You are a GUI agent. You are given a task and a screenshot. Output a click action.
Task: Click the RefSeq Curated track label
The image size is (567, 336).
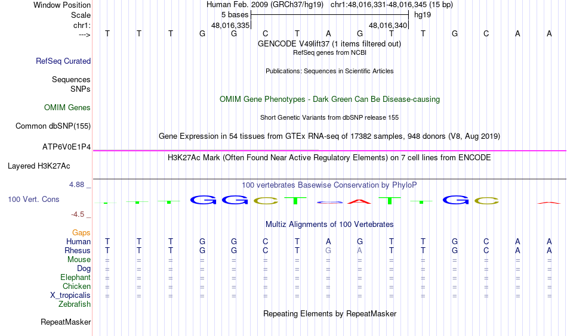[x=63, y=61]
